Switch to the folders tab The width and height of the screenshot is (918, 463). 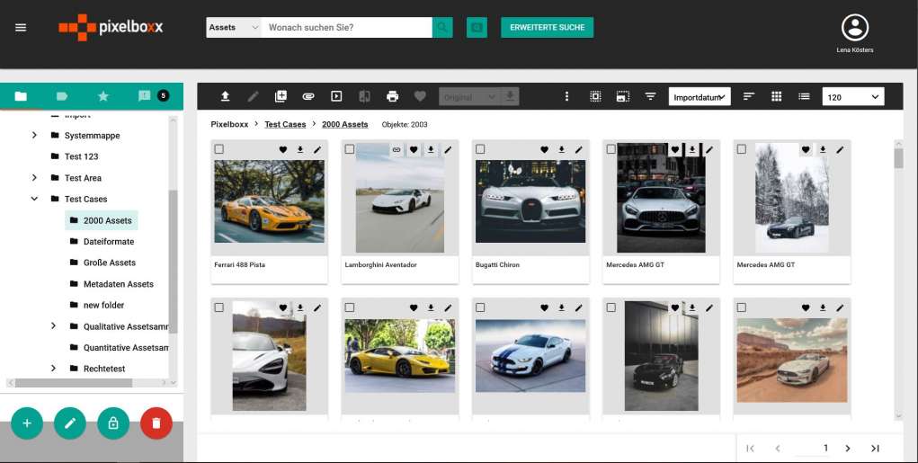point(21,96)
